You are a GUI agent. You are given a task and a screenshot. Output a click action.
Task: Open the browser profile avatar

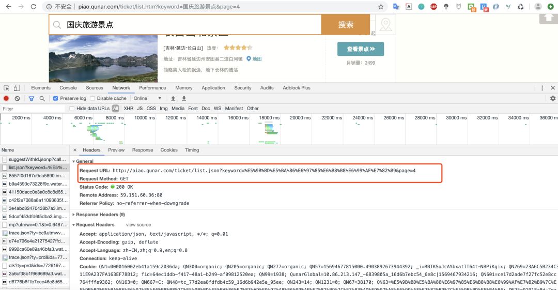coord(538,6)
